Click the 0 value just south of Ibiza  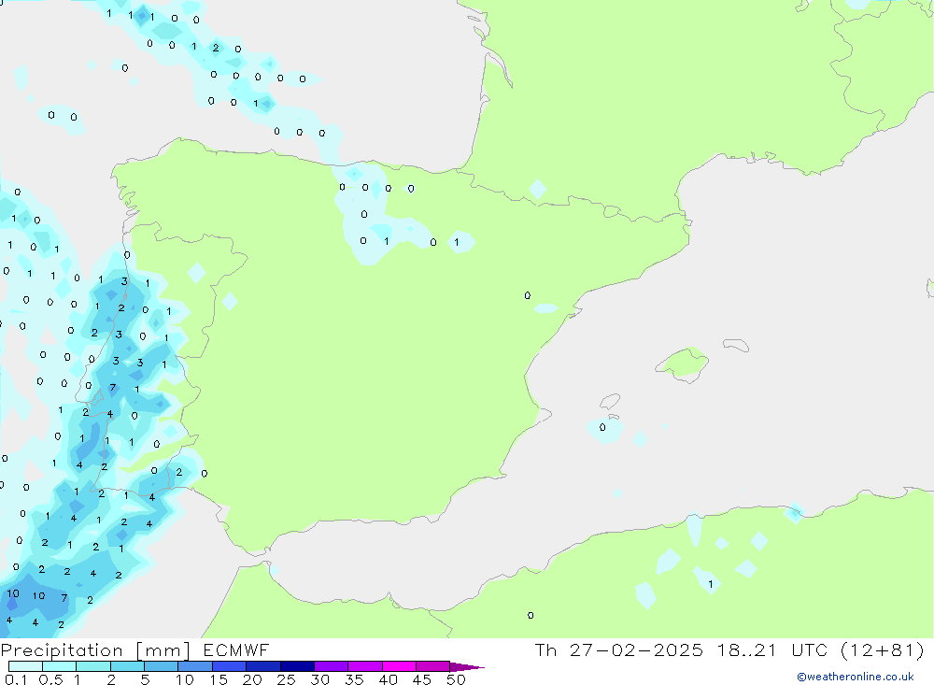(602, 428)
